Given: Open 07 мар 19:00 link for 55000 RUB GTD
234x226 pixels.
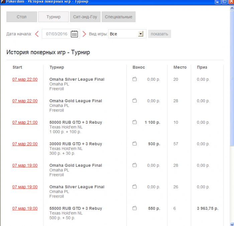Looking at the screenshot, I should pyautogui.click(x=25, y=209).
